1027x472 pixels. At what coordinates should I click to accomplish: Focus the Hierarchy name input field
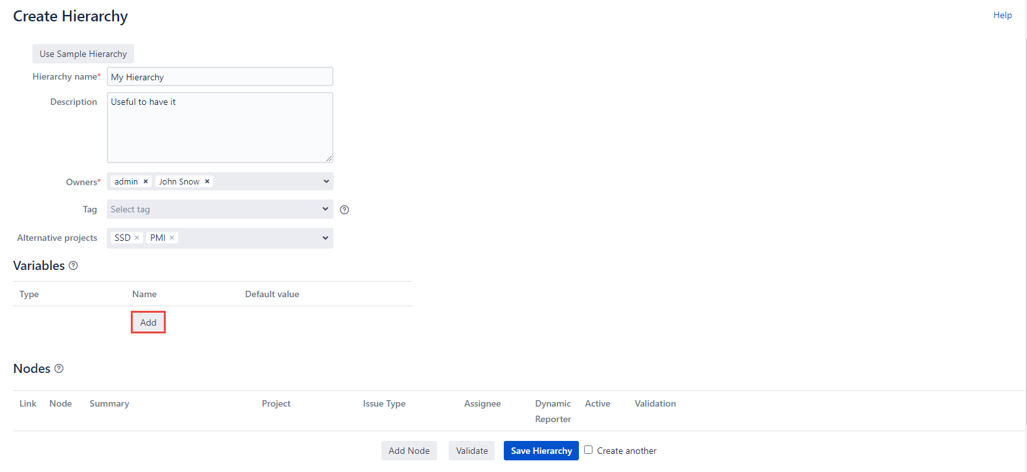tap(220, 77)
